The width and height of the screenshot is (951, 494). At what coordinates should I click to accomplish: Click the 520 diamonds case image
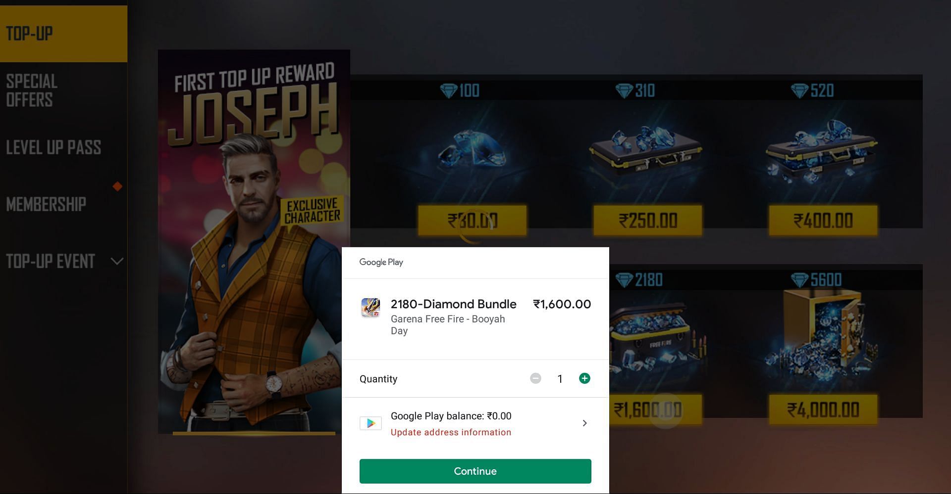click(822, 151)
